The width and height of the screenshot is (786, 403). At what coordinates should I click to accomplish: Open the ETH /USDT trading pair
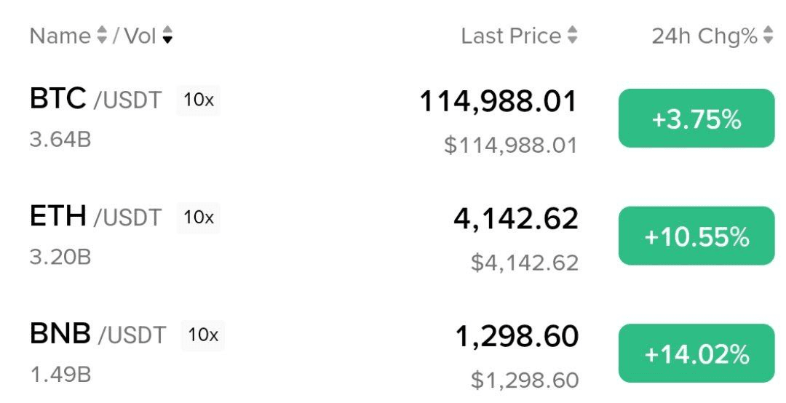pos(95,216)
